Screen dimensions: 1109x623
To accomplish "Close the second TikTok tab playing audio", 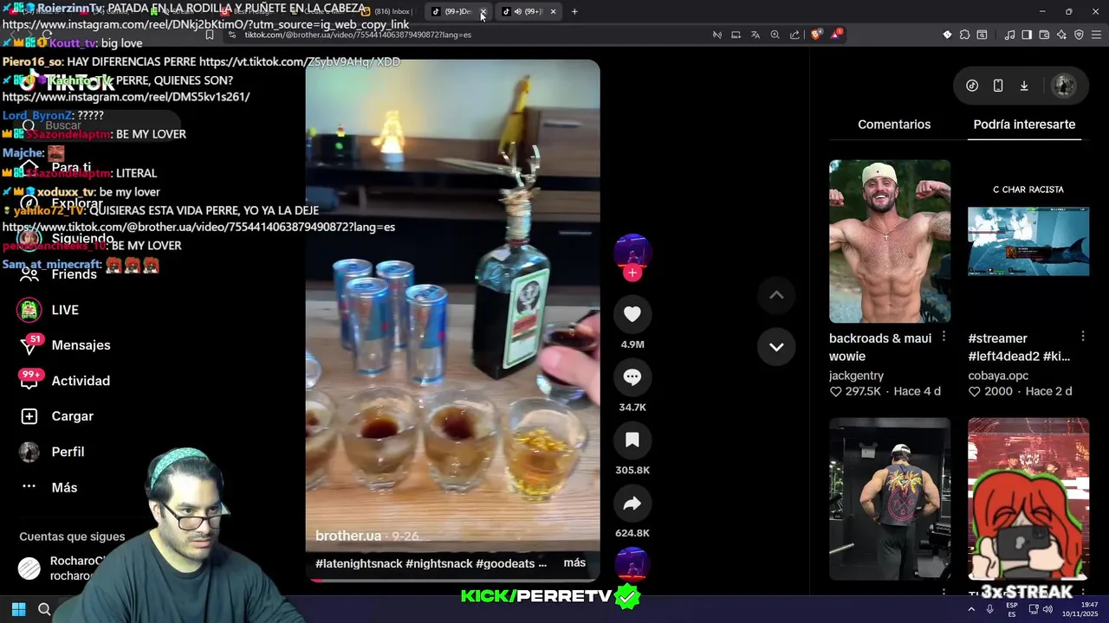I will 553,12.
